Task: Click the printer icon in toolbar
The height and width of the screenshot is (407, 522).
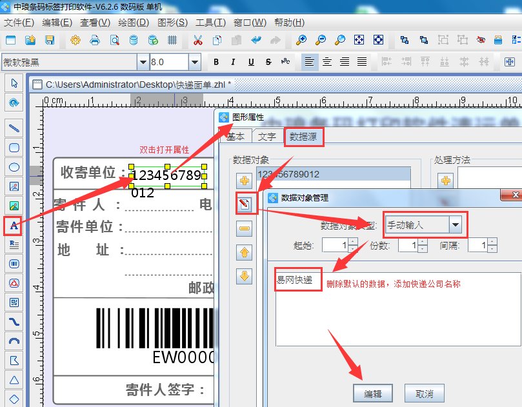Action: pos(95,41)
